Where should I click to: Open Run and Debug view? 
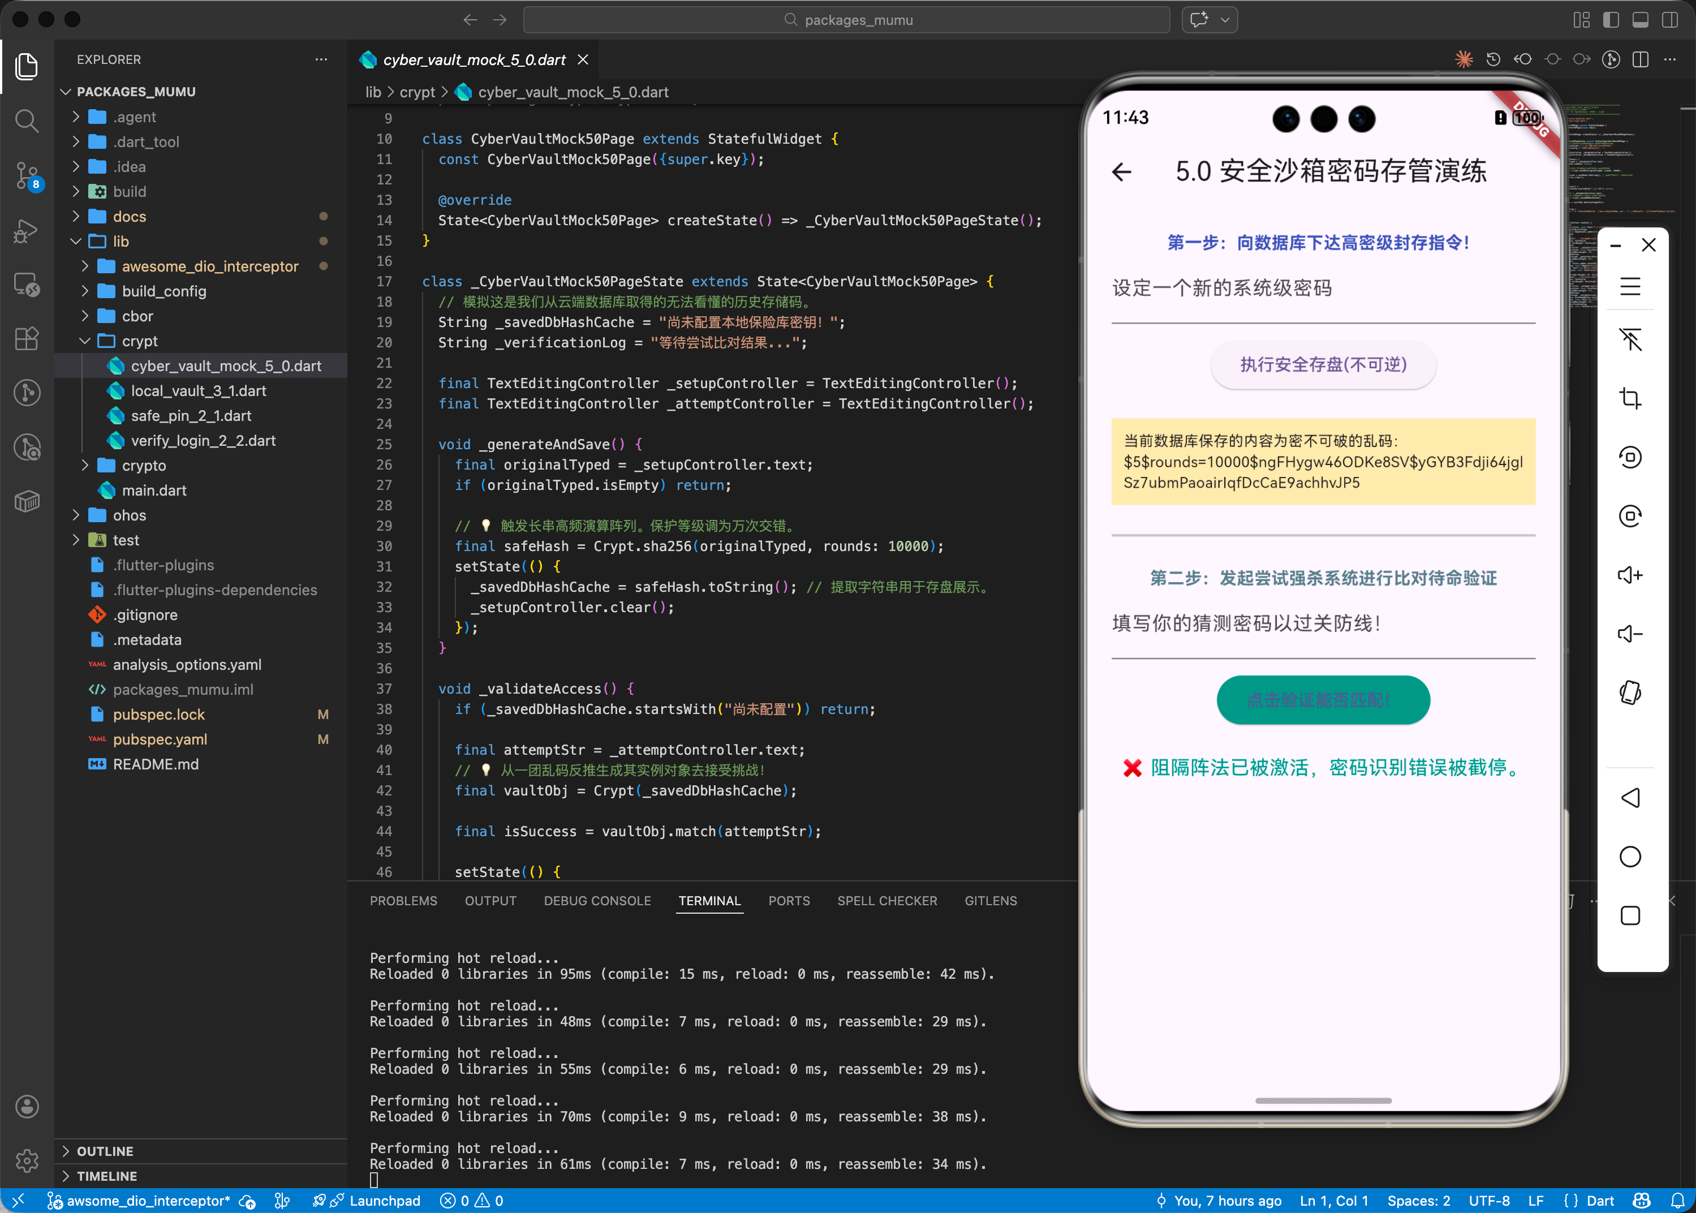pos(27,231)
